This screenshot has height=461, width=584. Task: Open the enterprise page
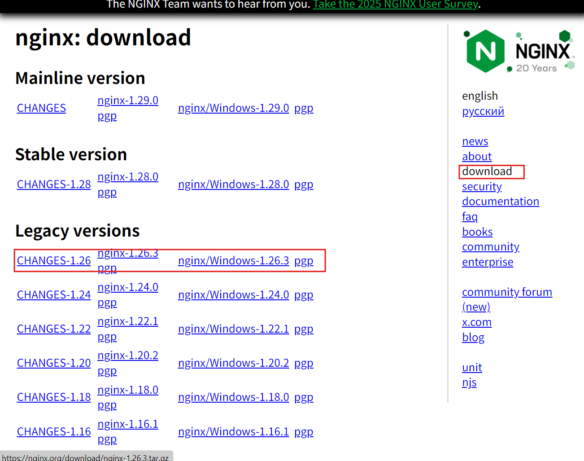[488, 262]
